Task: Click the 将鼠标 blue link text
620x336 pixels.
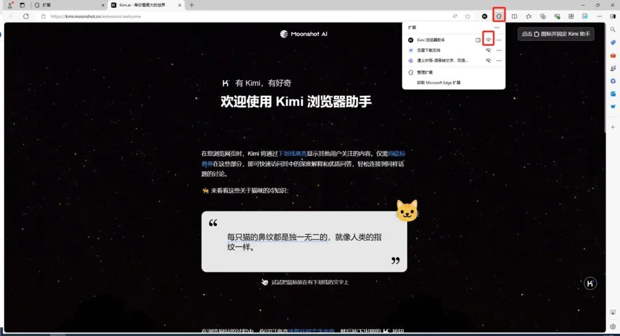Action: coord(397,154)
